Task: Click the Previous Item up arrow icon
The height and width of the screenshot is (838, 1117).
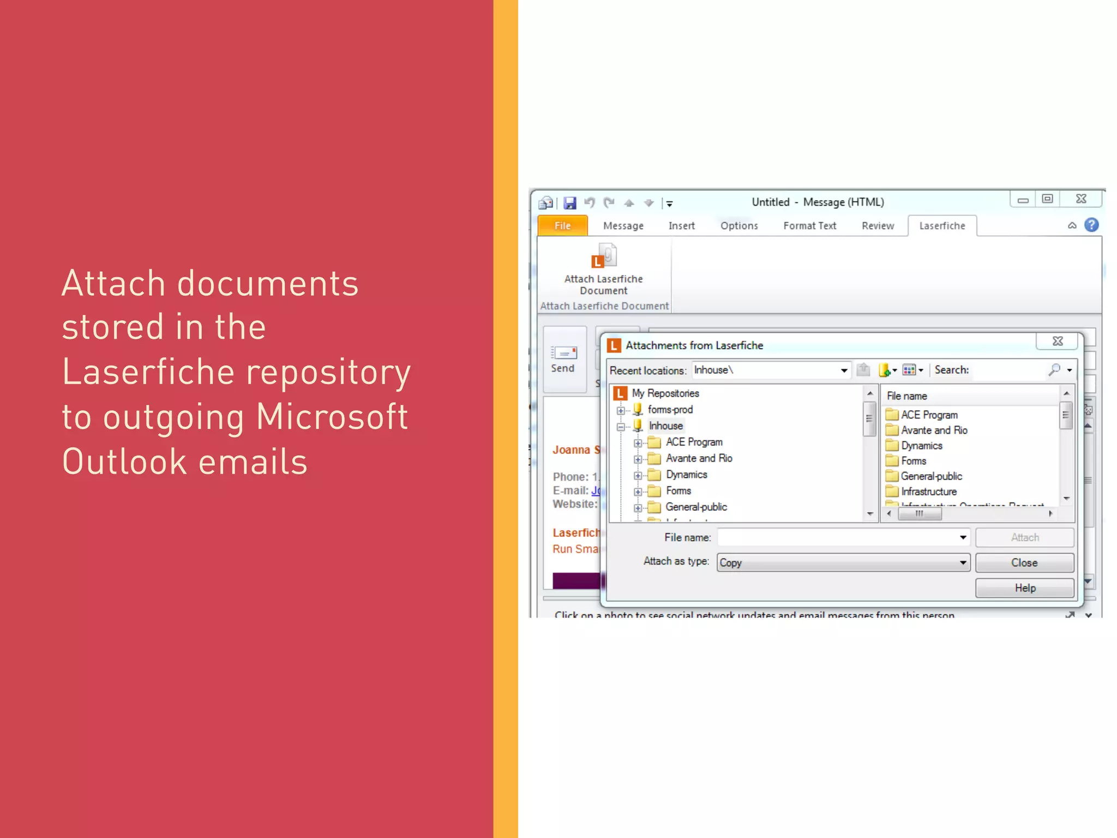Action: [629, 203]
